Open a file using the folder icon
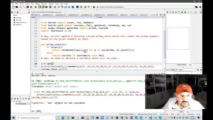The image size is (213, 120). click(x=17, y=7)
